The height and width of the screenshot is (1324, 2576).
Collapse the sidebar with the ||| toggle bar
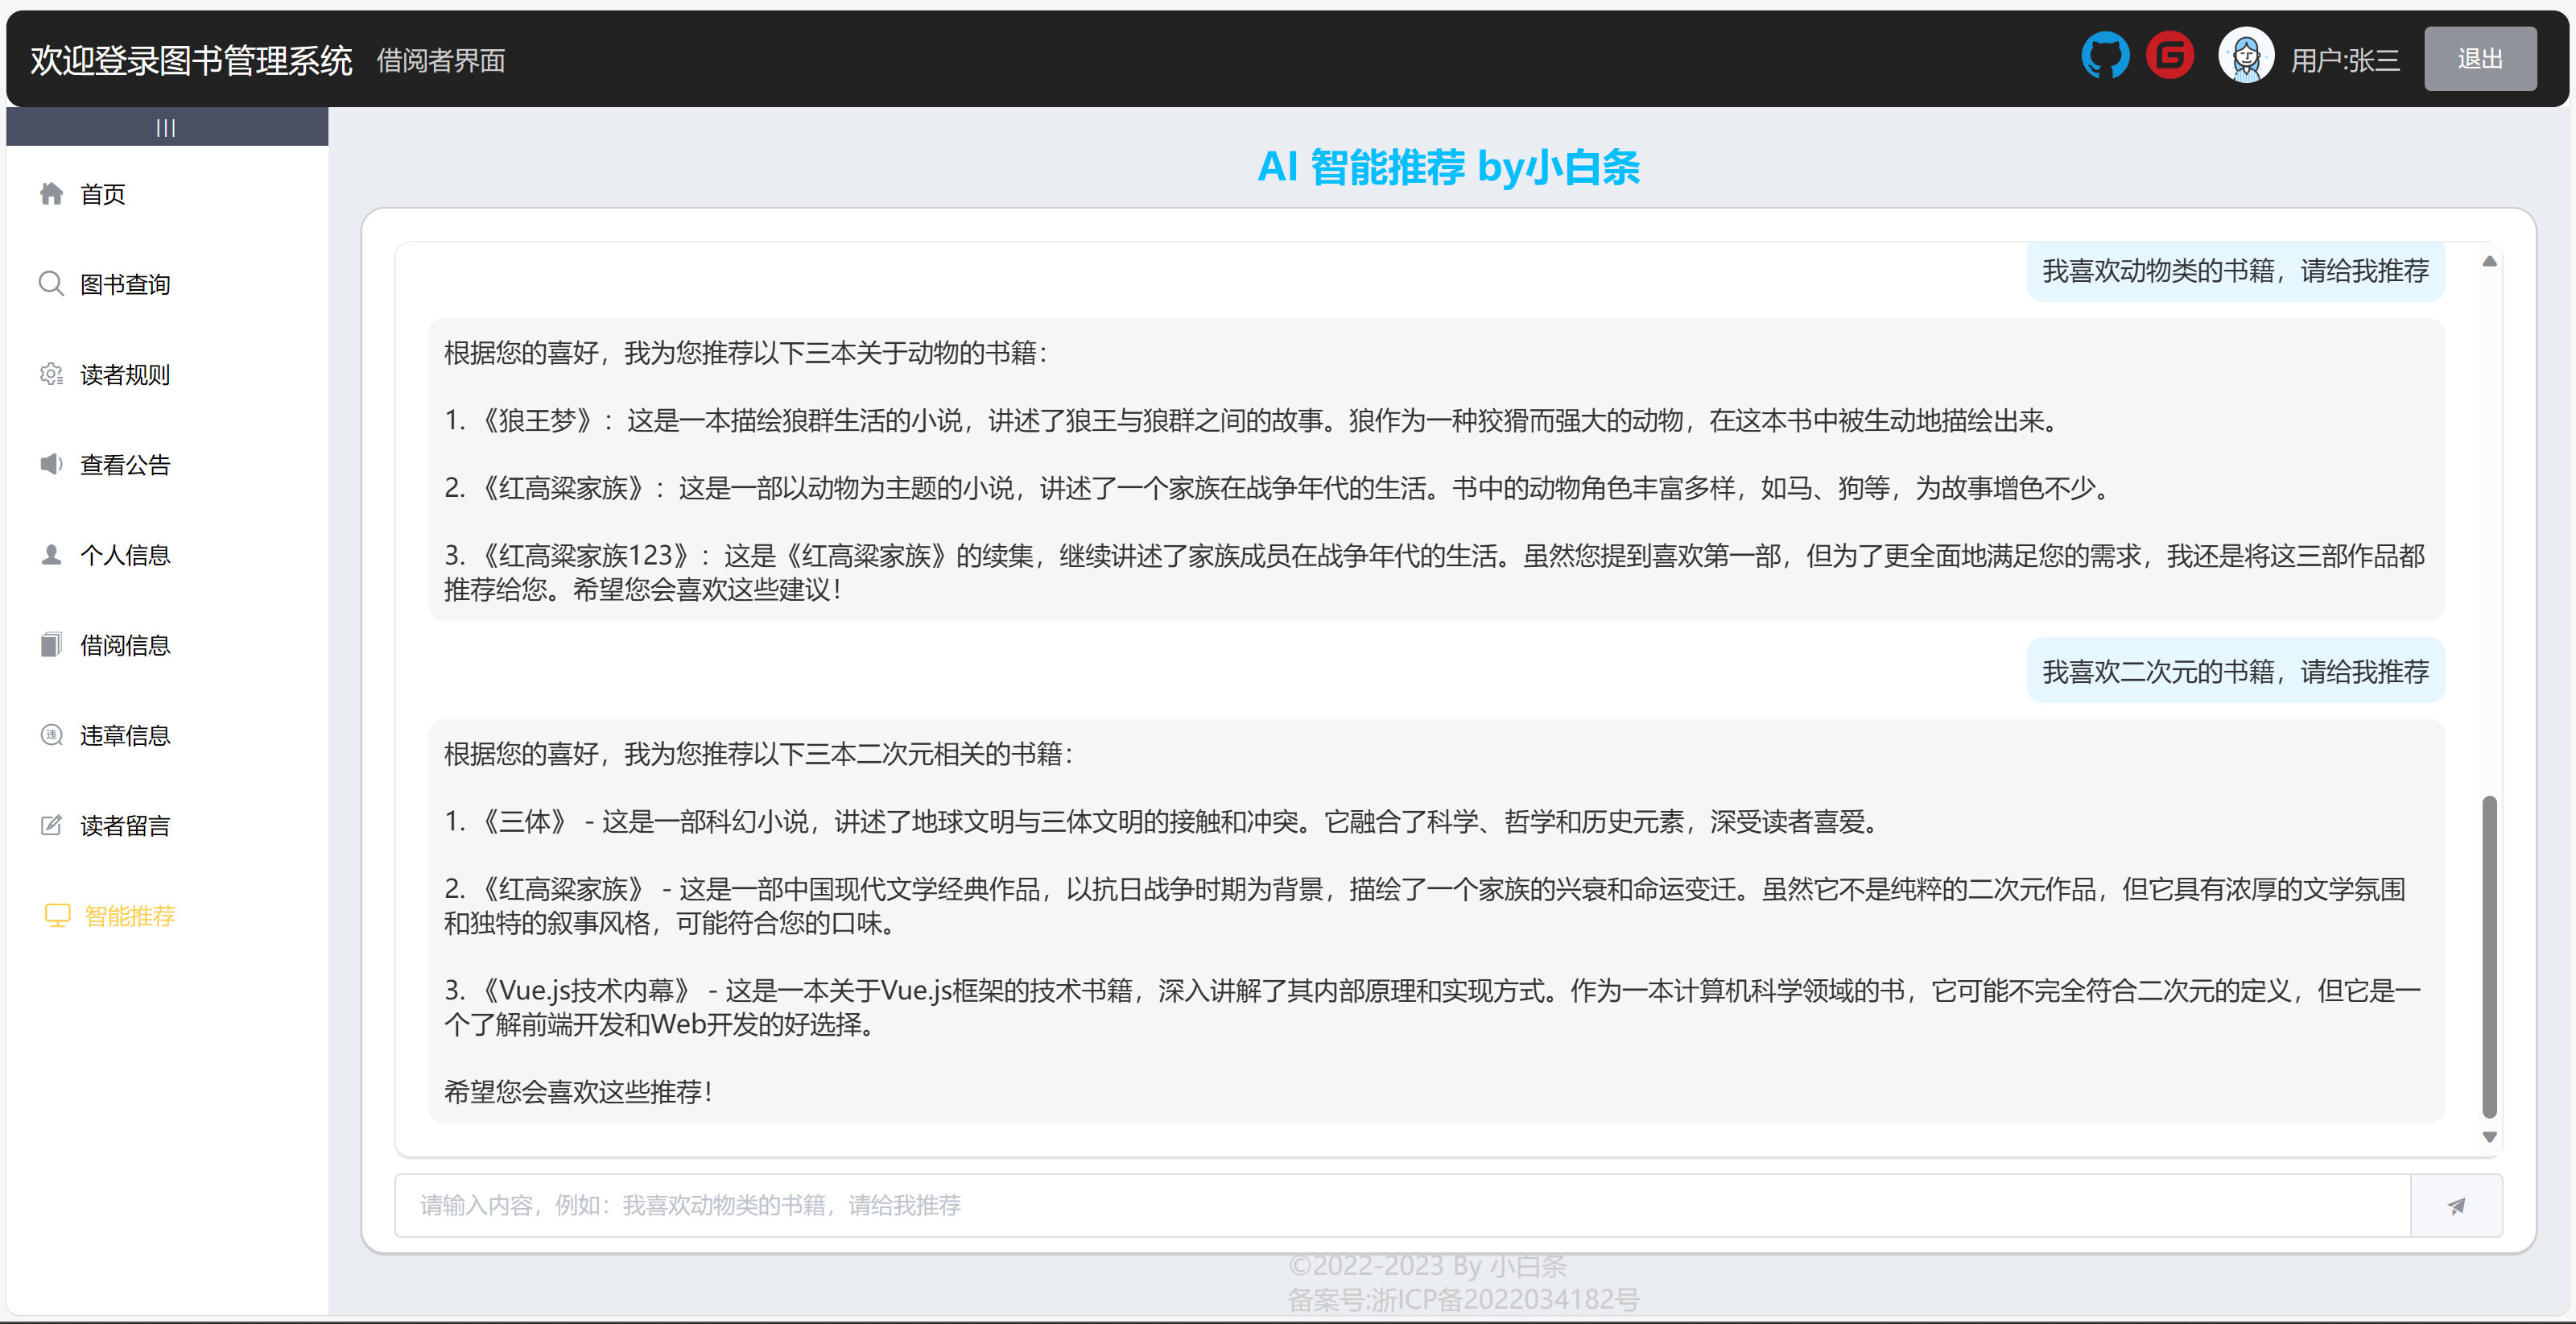166,127
